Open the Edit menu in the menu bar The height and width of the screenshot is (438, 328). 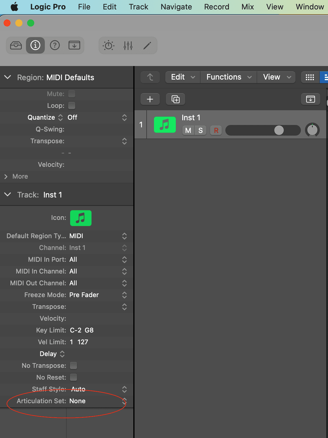pyautogui.click(x=110, y=7)
